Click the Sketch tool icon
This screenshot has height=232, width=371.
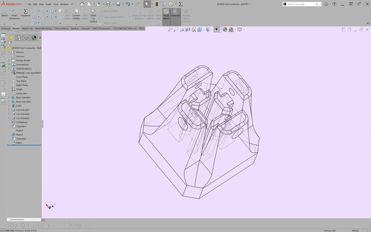(4, 13)
